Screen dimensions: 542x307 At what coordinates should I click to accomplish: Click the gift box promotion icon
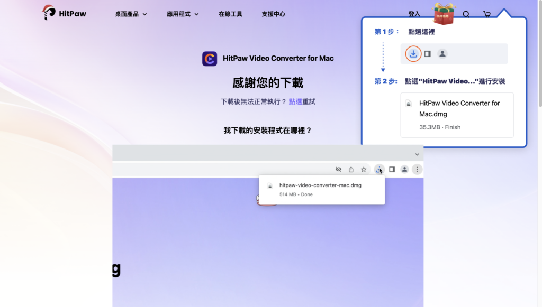(444, 14)
